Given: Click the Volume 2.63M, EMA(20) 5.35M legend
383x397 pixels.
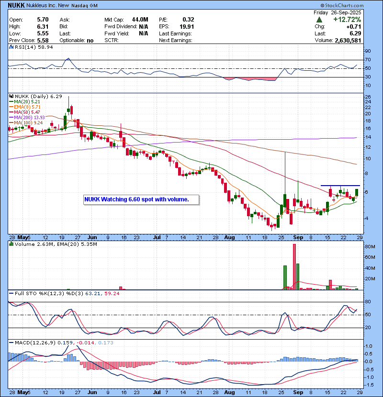Looking at the screenshot, I should (x=56, y=244).
